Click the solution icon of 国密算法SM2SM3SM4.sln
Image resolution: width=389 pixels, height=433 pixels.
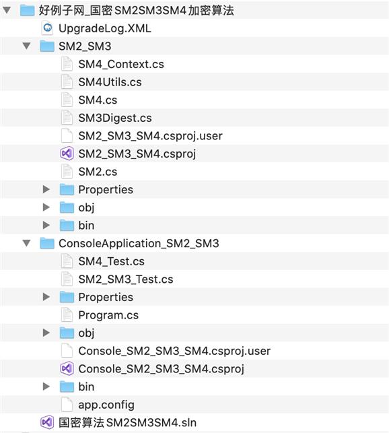coord(47,422)
